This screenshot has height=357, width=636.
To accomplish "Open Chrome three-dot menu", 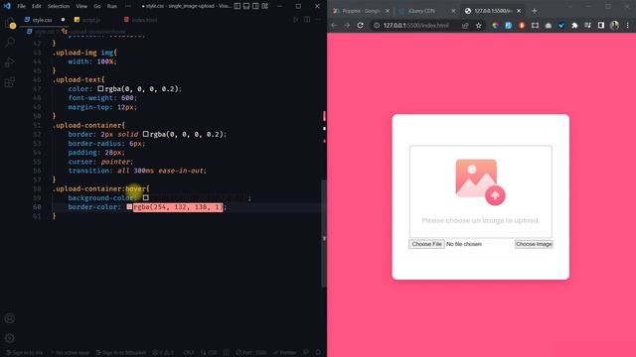I will [627, 25].
